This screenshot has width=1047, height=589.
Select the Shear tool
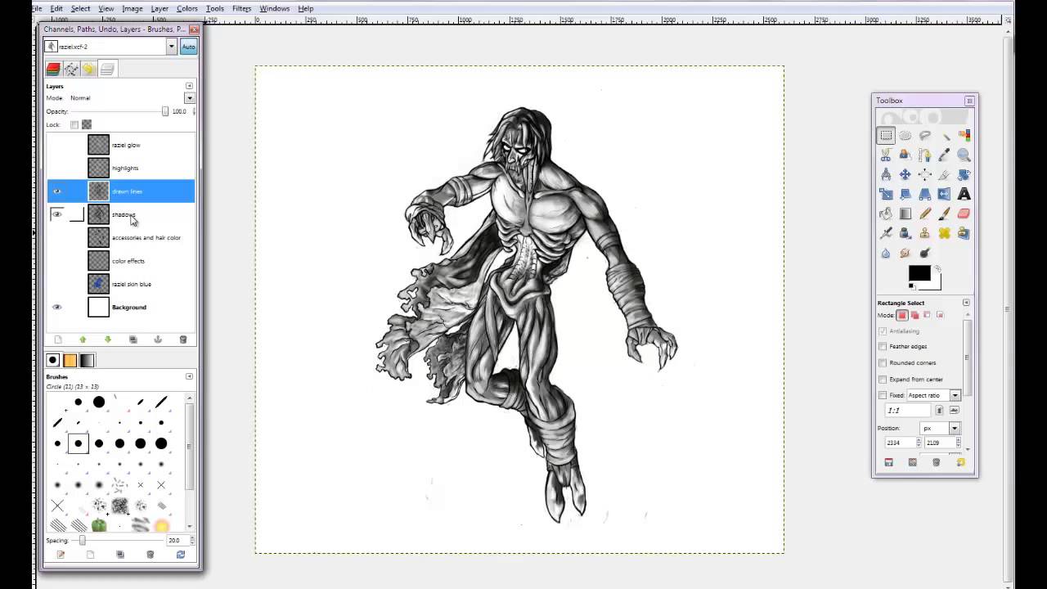tap(905, 194)
